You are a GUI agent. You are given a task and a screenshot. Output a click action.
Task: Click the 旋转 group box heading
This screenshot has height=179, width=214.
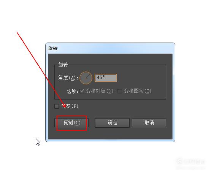tap(63, 65)
